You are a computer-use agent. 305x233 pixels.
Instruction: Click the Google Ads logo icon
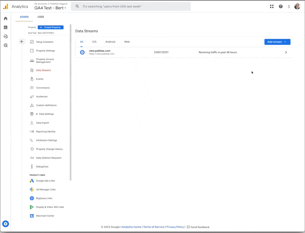coord(32,181)
